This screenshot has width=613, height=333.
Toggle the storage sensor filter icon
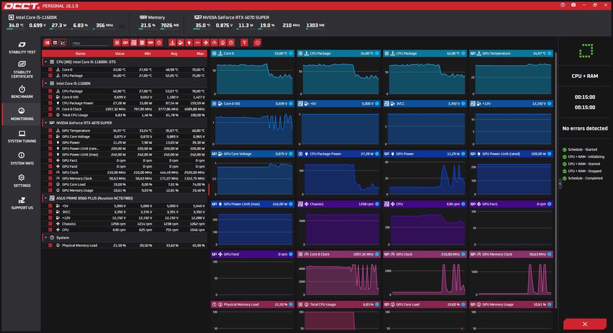coord(142,43)
